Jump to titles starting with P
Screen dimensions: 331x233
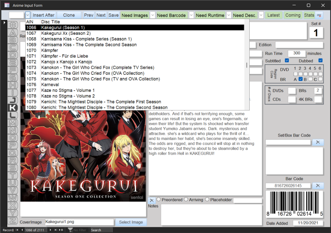[x=13, y=145]
